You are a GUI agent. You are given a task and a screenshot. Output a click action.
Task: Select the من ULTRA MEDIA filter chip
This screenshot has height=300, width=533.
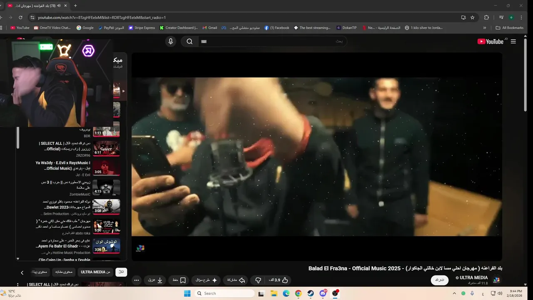95,272
